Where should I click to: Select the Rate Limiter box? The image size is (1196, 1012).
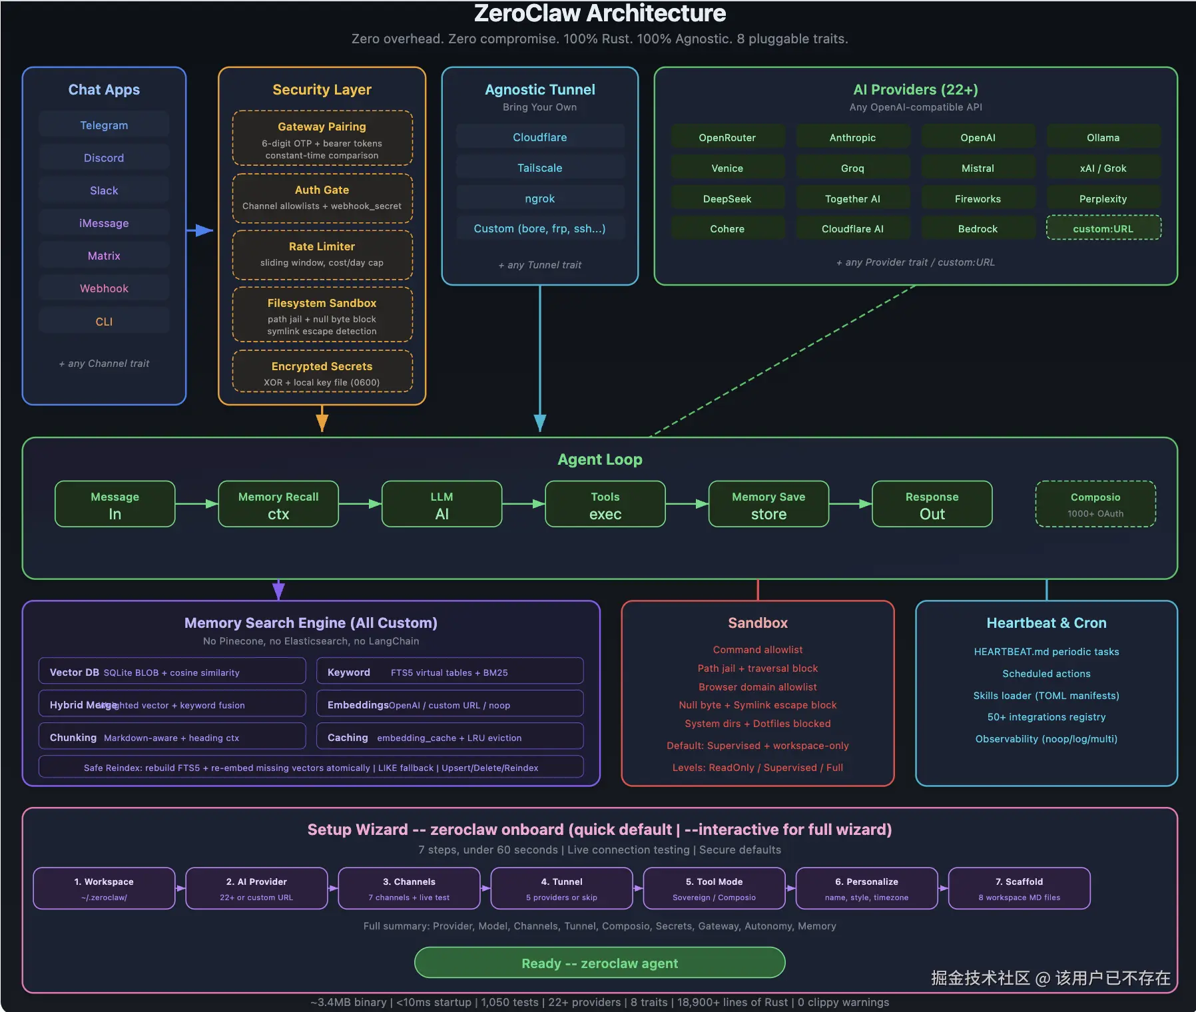pyautogui.click(x=322, y=254)
